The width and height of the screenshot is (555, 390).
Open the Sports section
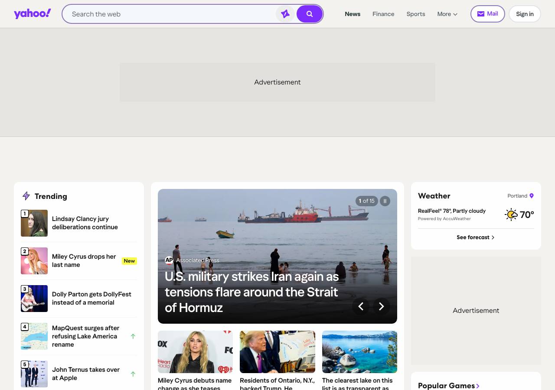tap(416, 14)
